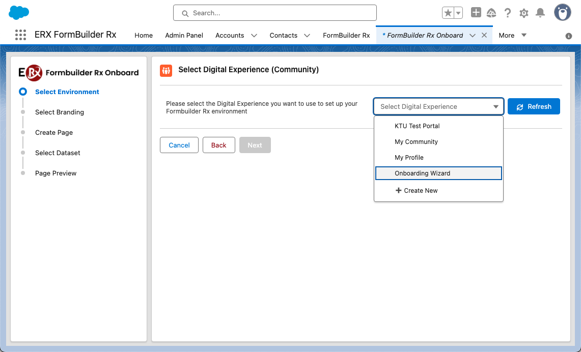Open the user profile avatar
581x352 pixels.
coord(562,13)
